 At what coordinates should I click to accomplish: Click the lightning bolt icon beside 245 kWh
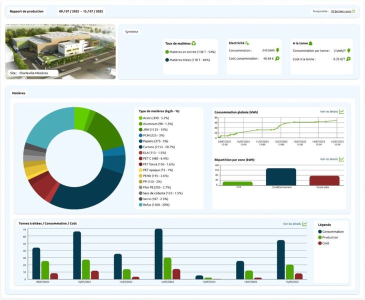[277, 50]
